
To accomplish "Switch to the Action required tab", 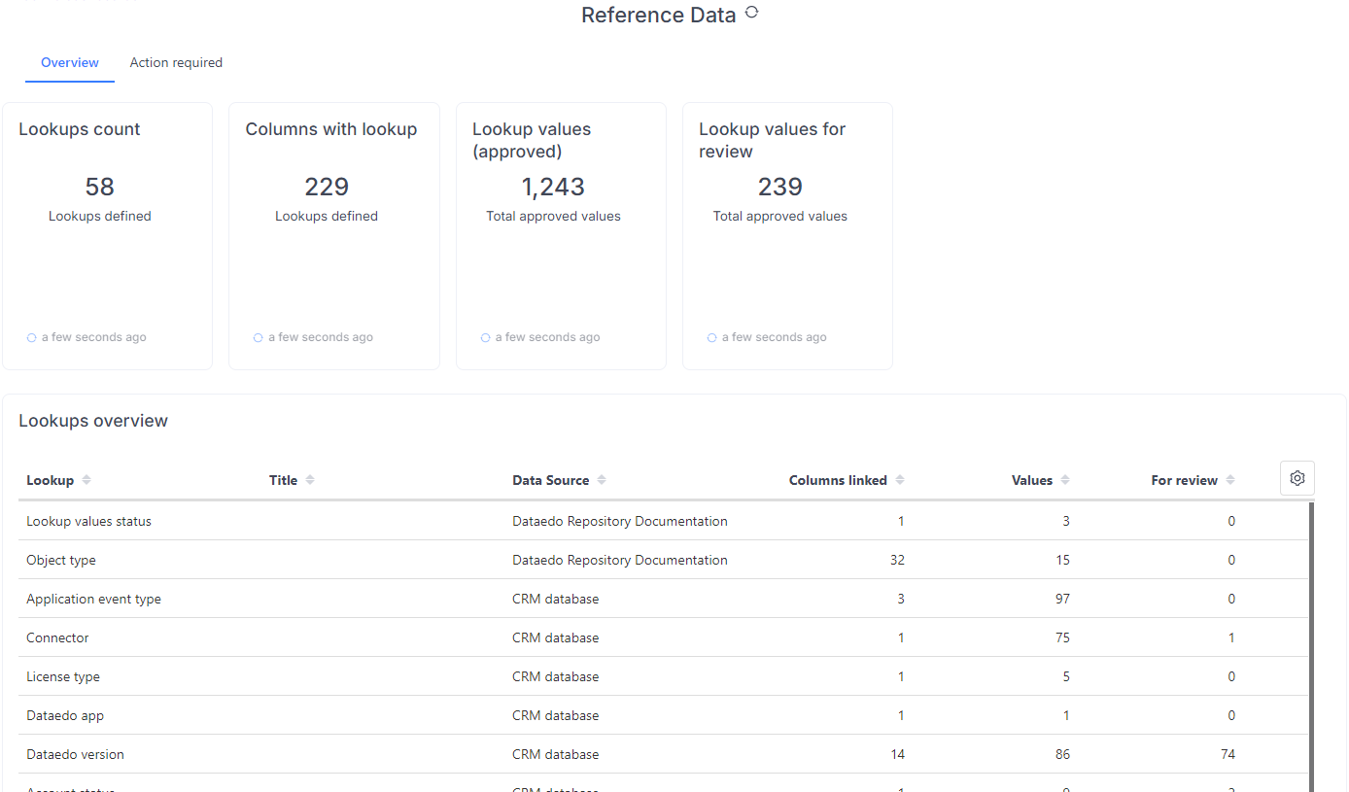I will coord(176,62).
